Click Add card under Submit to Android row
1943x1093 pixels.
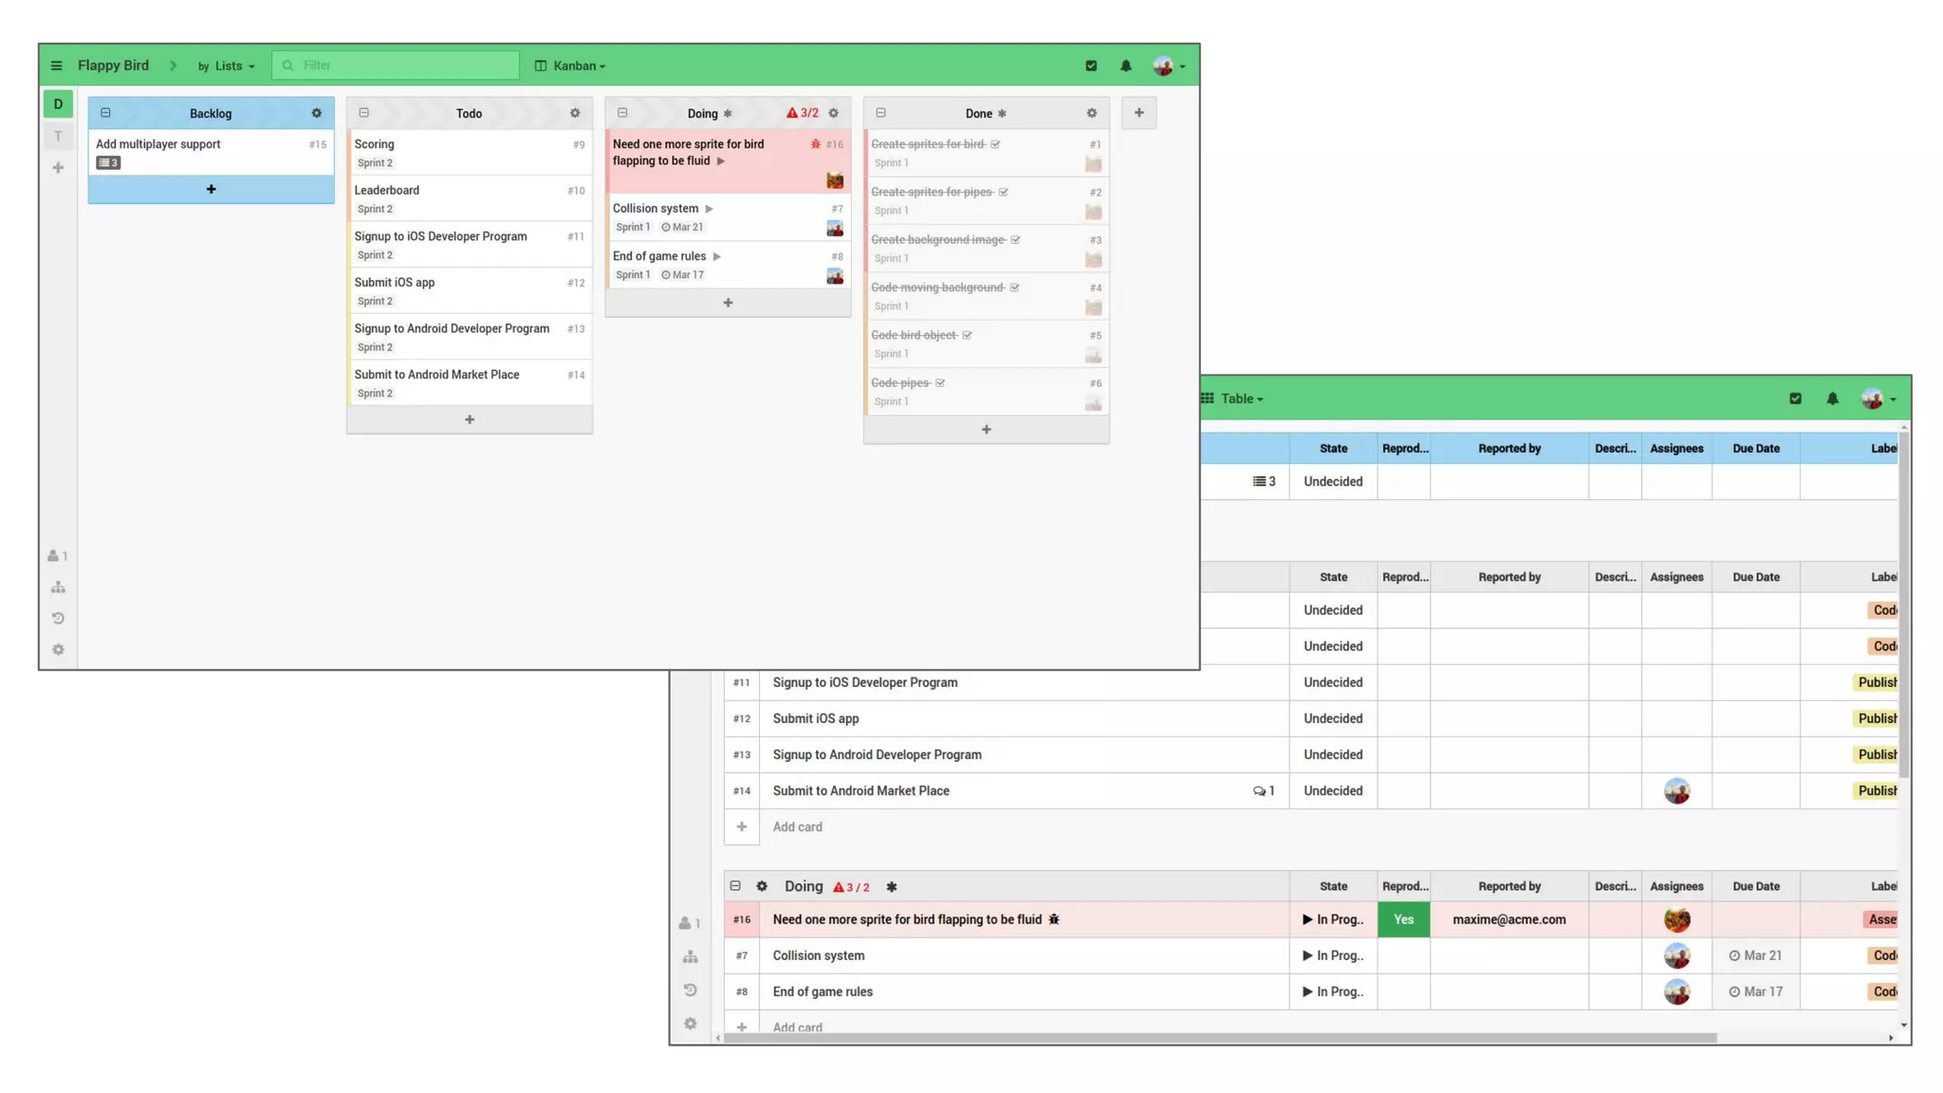tap(797, 827)
